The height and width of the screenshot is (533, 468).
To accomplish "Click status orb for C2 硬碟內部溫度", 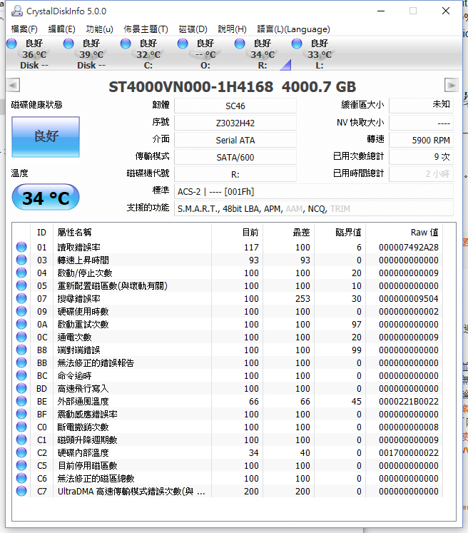I will click(21, 453).
